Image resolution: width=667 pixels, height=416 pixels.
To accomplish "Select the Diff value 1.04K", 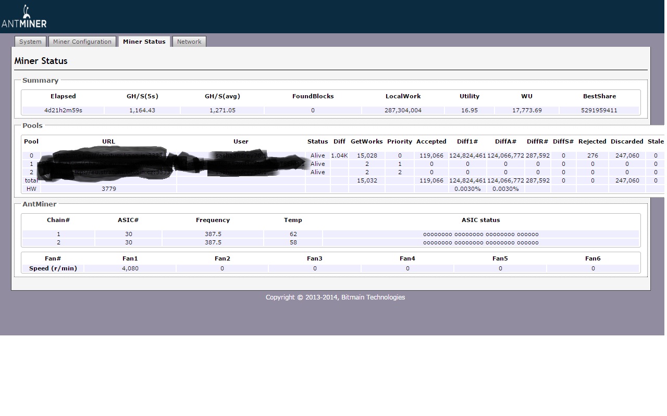I will click(339, 155).
